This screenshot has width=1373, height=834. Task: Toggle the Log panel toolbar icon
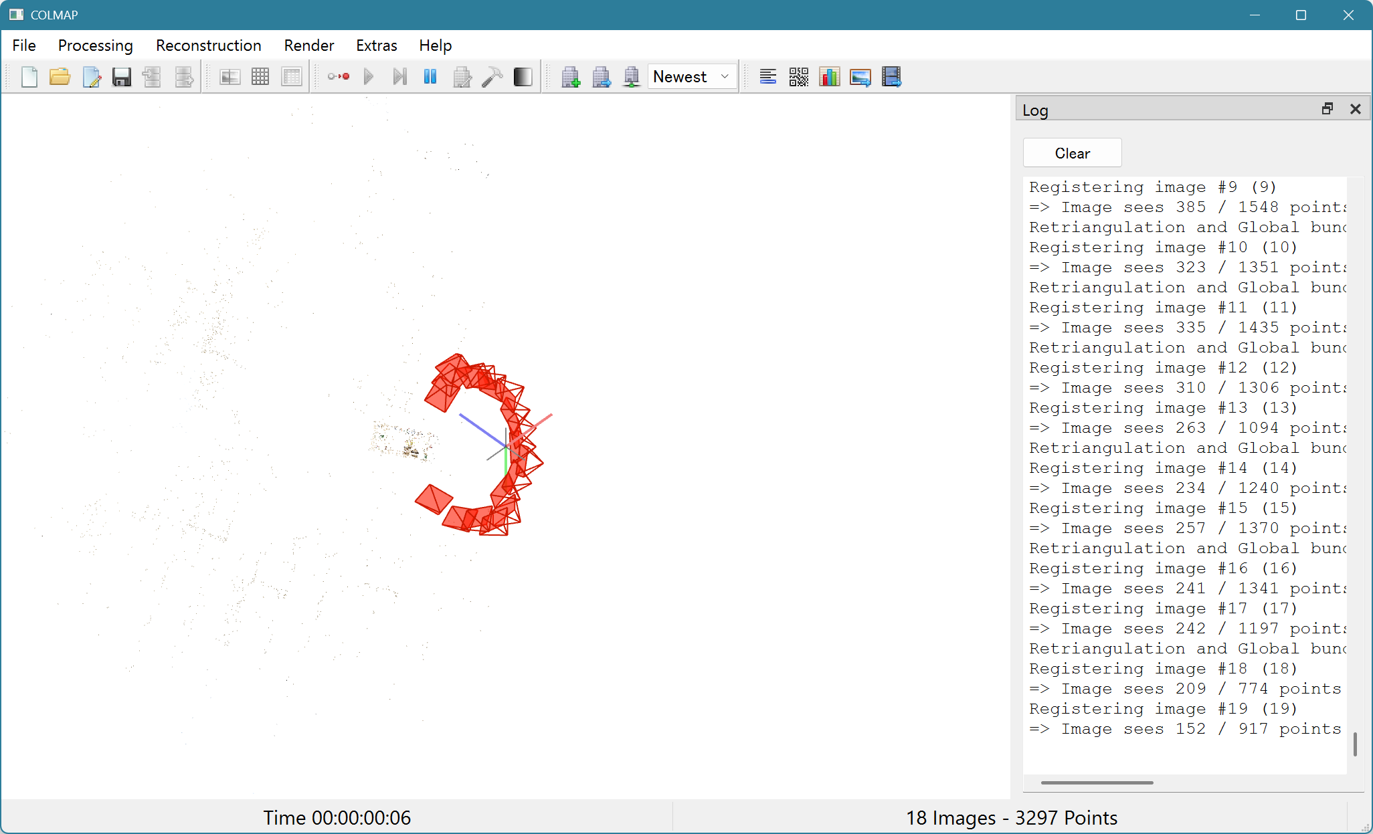click(x=767, y=77)
